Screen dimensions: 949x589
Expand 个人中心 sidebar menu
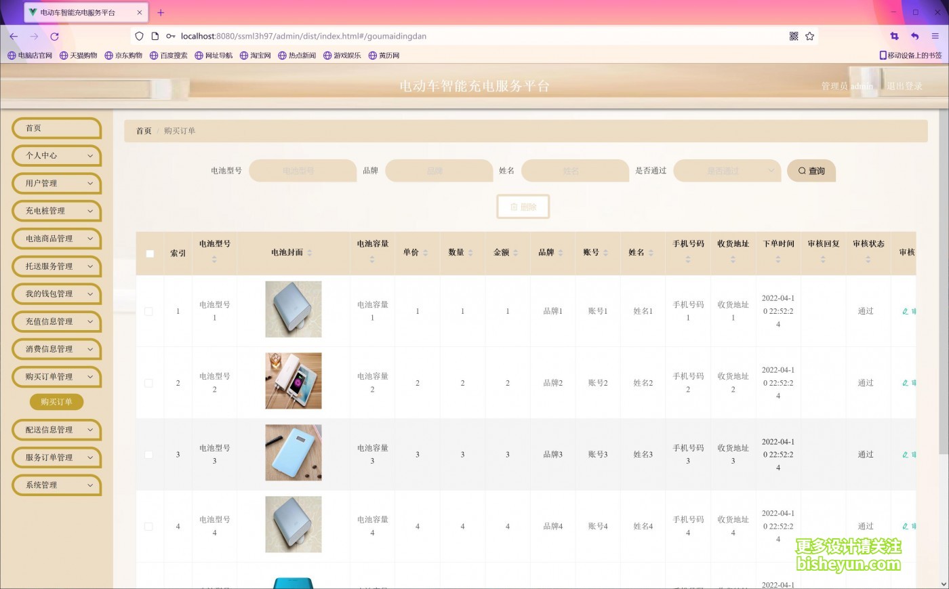pos(56,156)
